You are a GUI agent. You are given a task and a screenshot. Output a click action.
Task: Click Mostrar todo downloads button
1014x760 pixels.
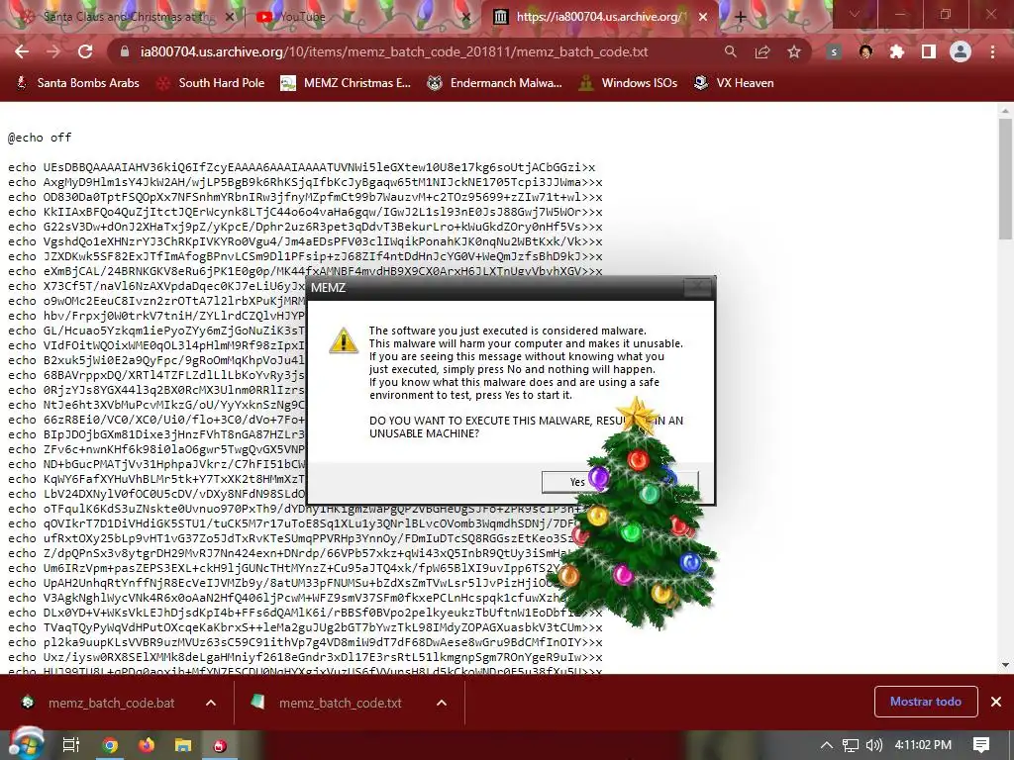click(x=926, y=702)
